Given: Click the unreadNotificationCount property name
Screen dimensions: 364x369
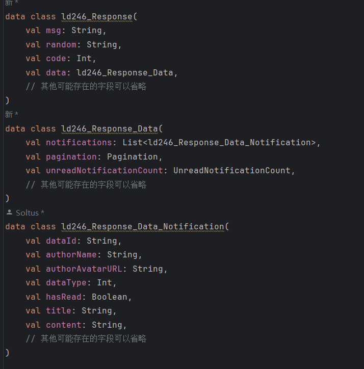Looking at the screenshot, I should 105,170.
